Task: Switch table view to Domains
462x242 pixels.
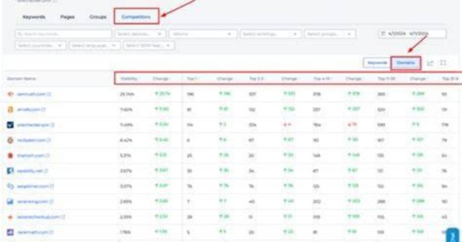Action: (406, 63)
